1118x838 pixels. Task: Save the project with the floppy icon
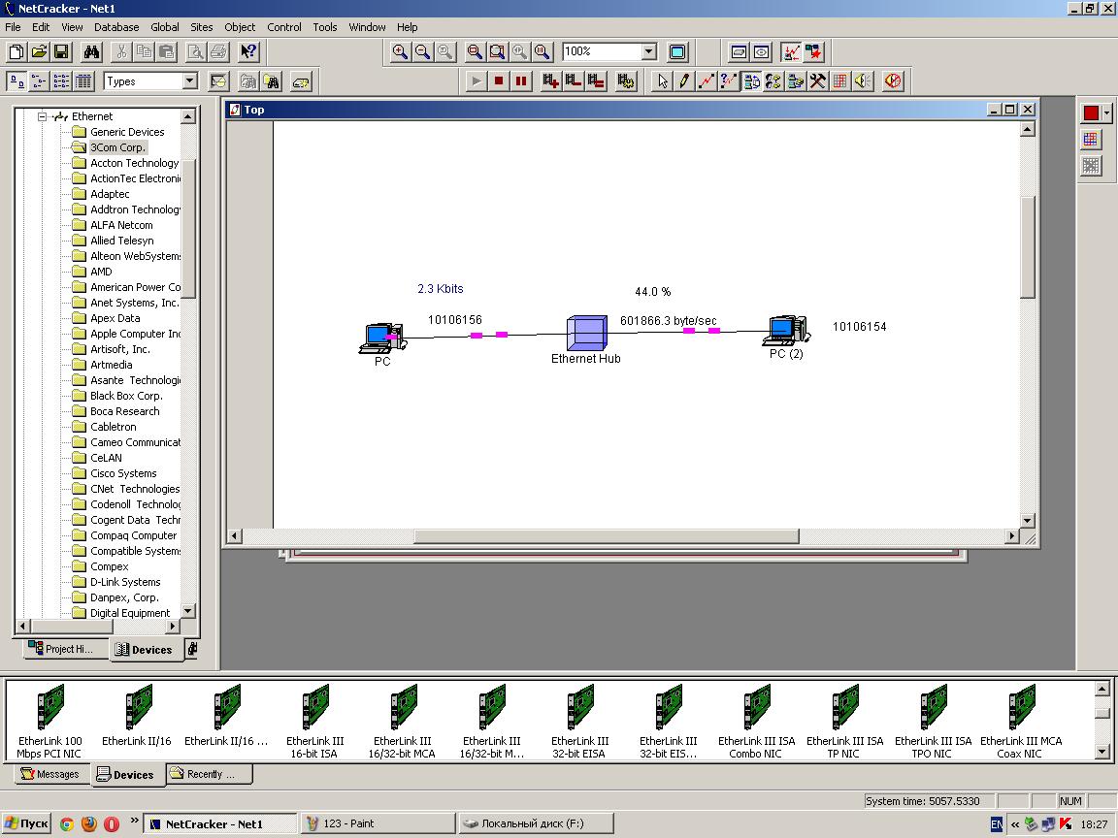61,52
